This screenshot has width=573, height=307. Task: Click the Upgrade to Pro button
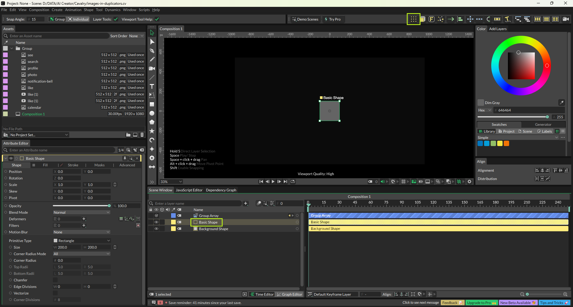tap(481, 303)
